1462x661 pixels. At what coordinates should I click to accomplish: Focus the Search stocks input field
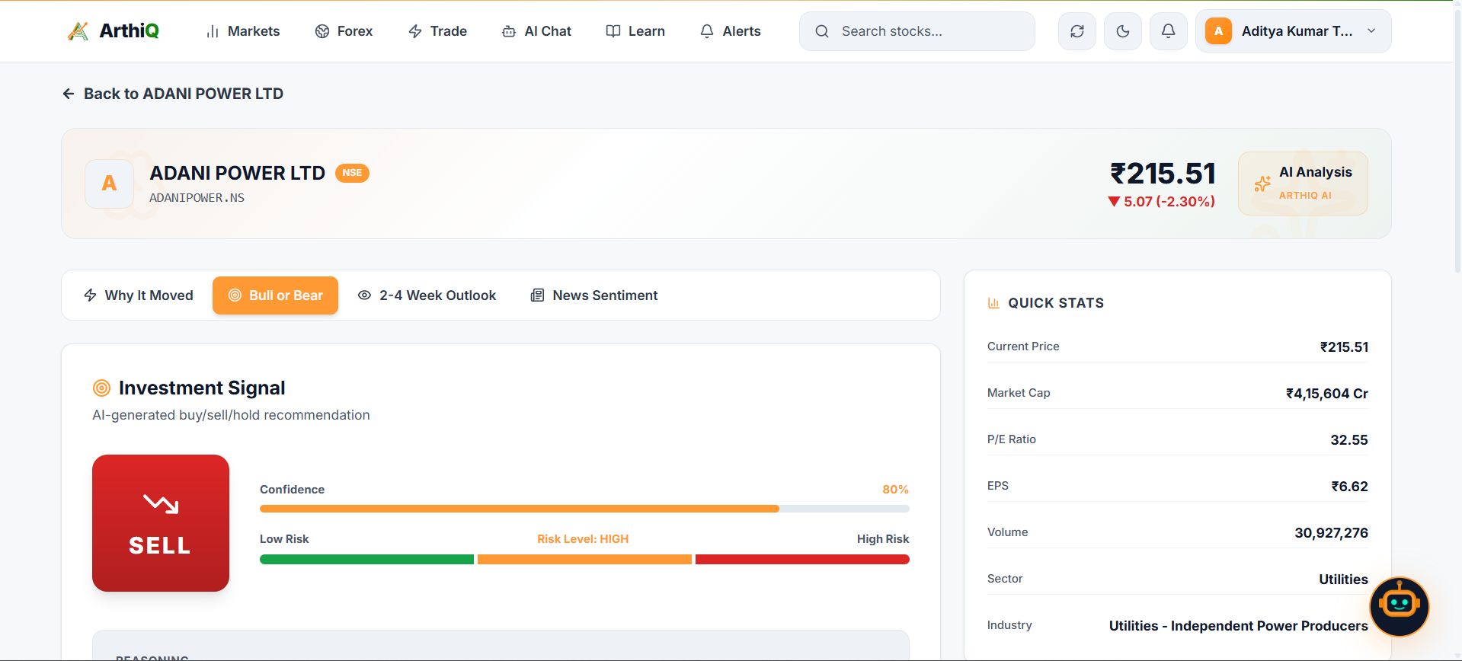[917, 31]
